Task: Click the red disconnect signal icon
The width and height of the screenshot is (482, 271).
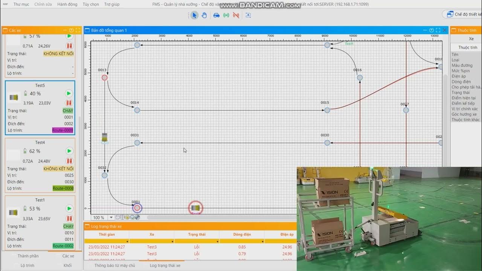Action: pos(236,15)
